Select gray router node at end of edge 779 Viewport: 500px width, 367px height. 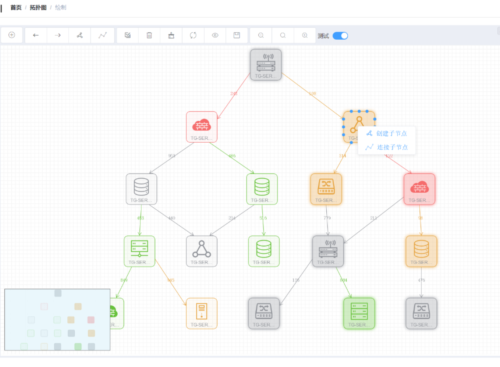coord(328,251)
